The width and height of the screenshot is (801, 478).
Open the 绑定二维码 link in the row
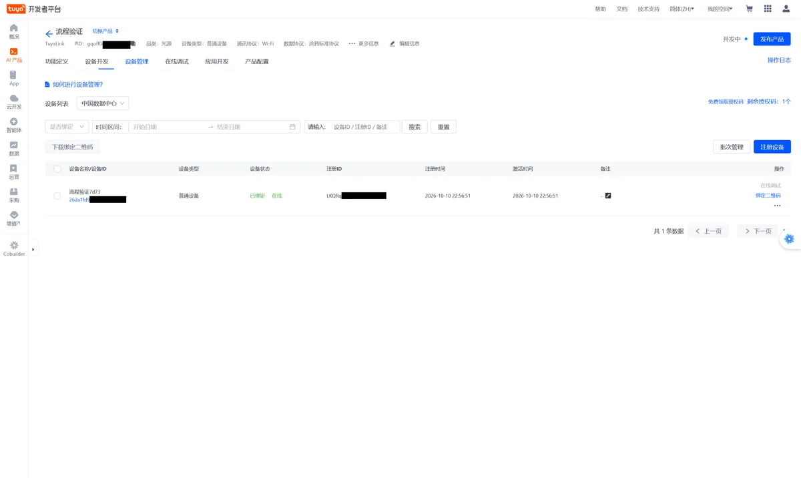[768, 196]
